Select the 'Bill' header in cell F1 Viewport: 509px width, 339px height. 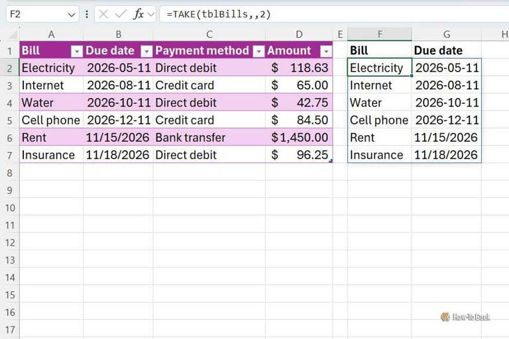(380, 50)
